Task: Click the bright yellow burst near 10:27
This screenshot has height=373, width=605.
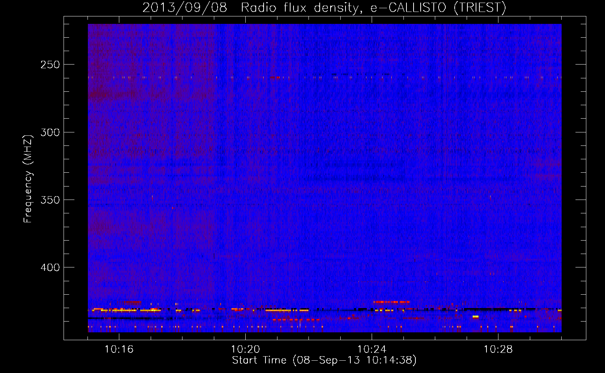Action: [x=476, y=317]
